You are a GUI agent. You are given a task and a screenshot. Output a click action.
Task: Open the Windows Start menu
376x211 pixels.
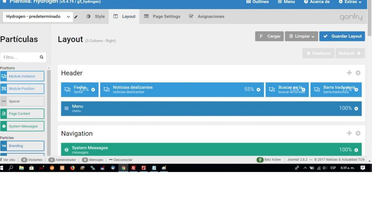click(1, 168)
